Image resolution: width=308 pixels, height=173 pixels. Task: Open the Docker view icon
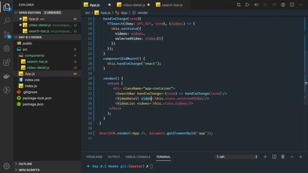point(7,76)
